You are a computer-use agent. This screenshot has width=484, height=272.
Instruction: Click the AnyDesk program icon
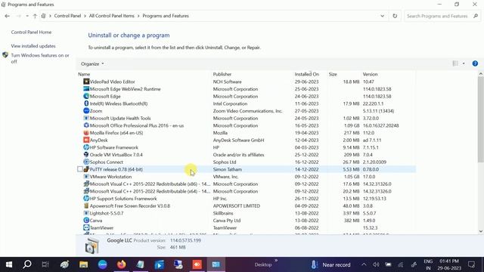coord(86,140)
